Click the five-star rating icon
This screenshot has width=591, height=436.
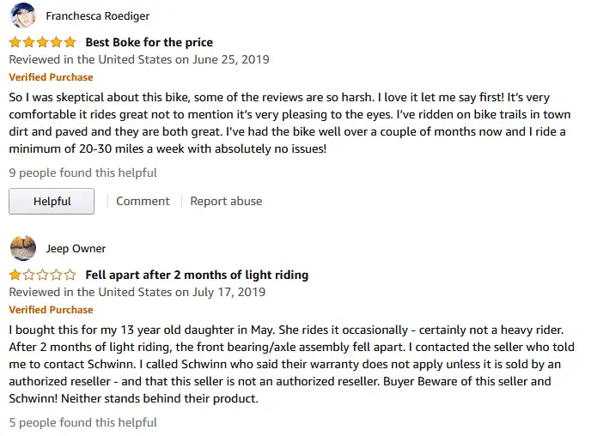(43, 42)
